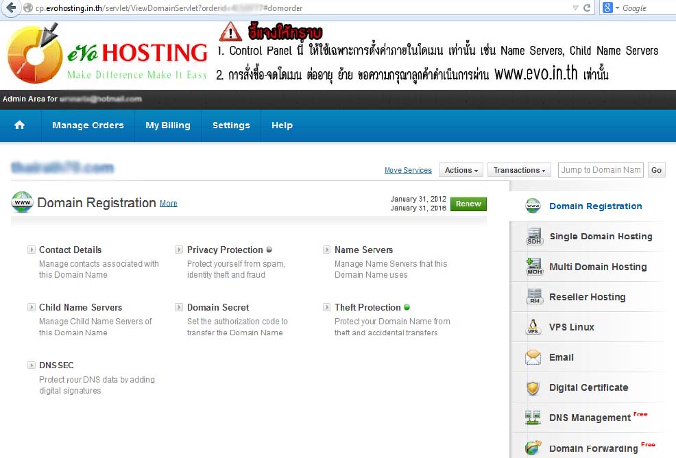
Task: Open the Single Domain Hosting SDH icon
Action: (534, 237)
